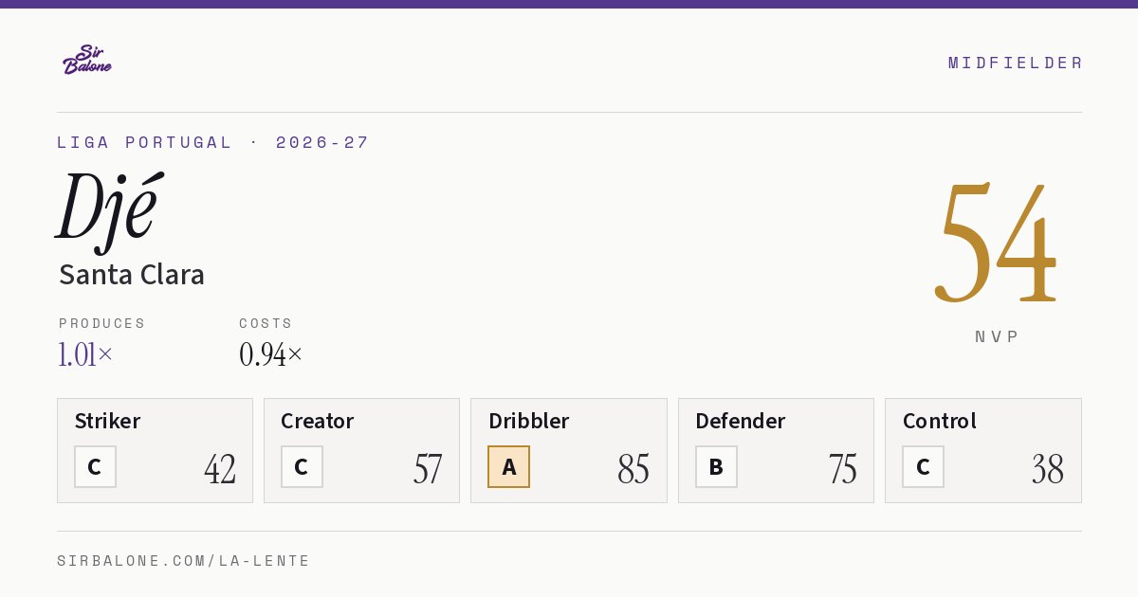Select the Creator grade C badge
Viewport: 1138px width, 597px height.
302,467
